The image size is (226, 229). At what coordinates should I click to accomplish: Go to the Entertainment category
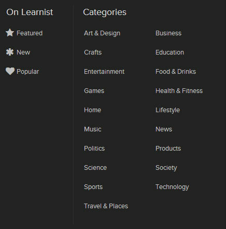point(104,72)
